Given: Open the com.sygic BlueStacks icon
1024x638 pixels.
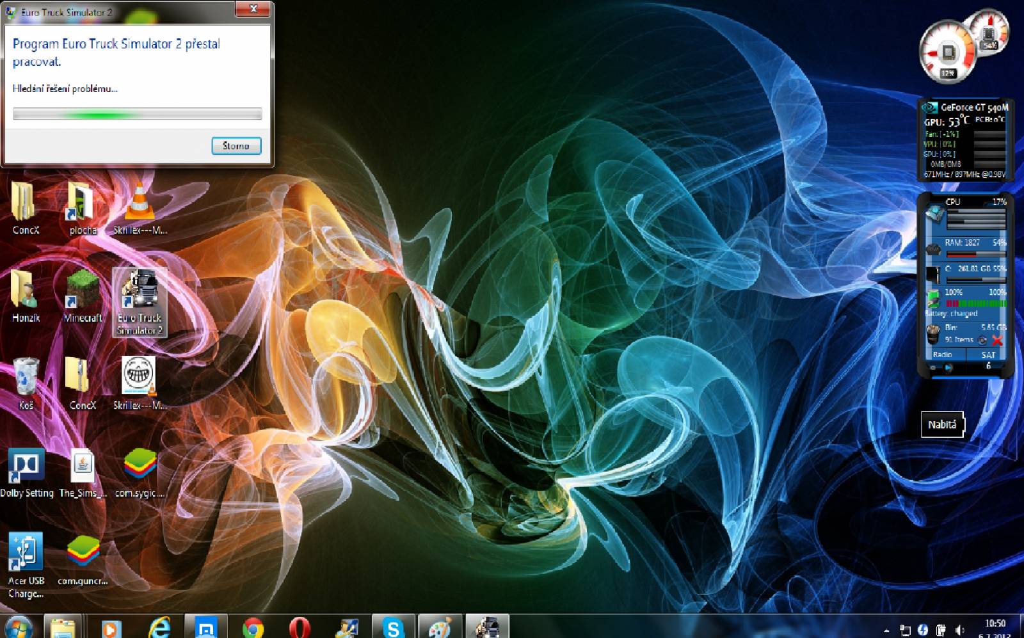Looking at the screenshot, I should point(140,472).
